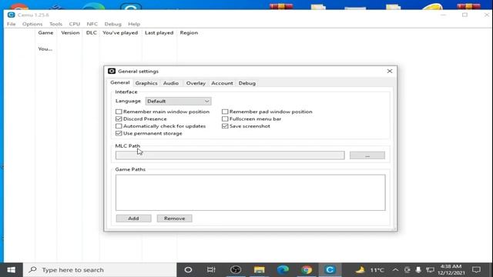Open the Audio tab

point(171,83)
